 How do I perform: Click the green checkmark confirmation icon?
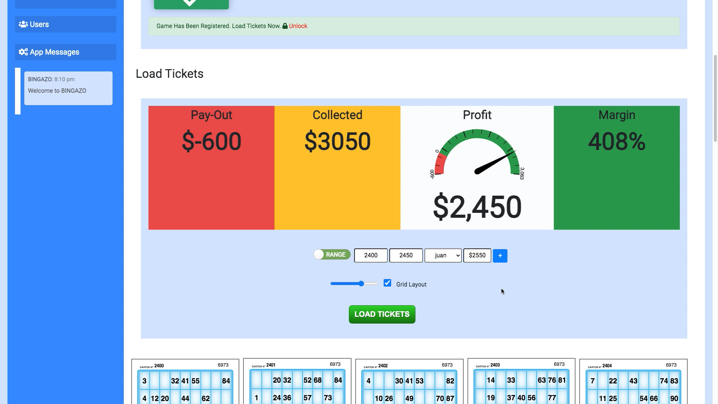click(x=191, y=2)
